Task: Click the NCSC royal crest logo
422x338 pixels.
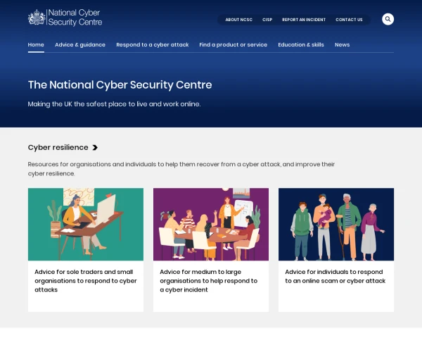Action: coord(37,18)
